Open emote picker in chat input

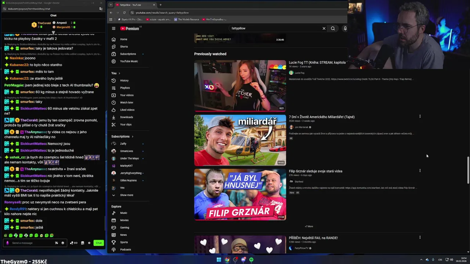pos(63,243)
